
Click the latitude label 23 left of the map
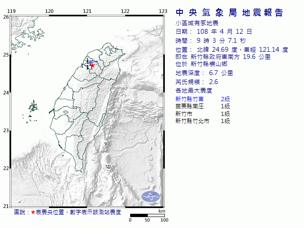6,131
